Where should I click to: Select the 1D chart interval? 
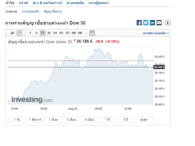pyautogui.click(x=67, y=33)
